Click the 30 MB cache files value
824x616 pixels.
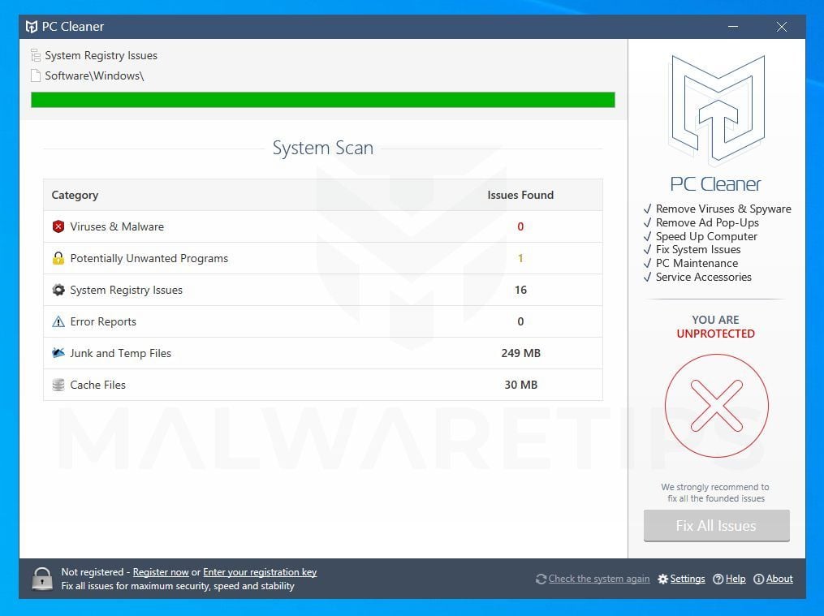point(520,385)
